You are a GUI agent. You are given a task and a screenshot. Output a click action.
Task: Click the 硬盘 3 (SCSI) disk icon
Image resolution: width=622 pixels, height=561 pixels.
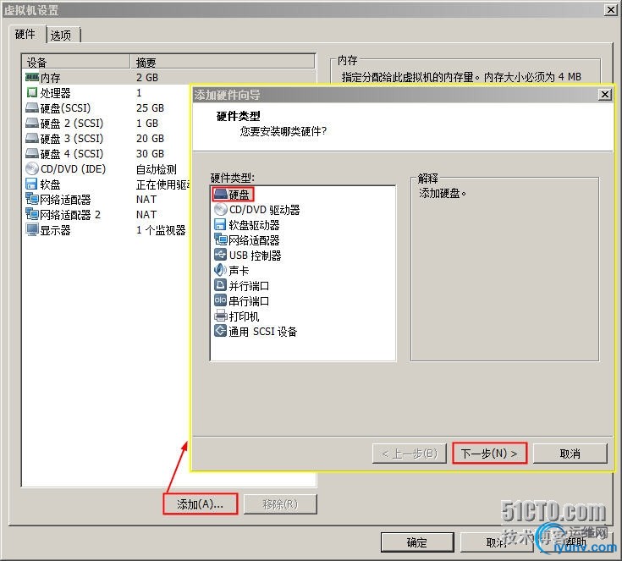click(x=32, y=138)
